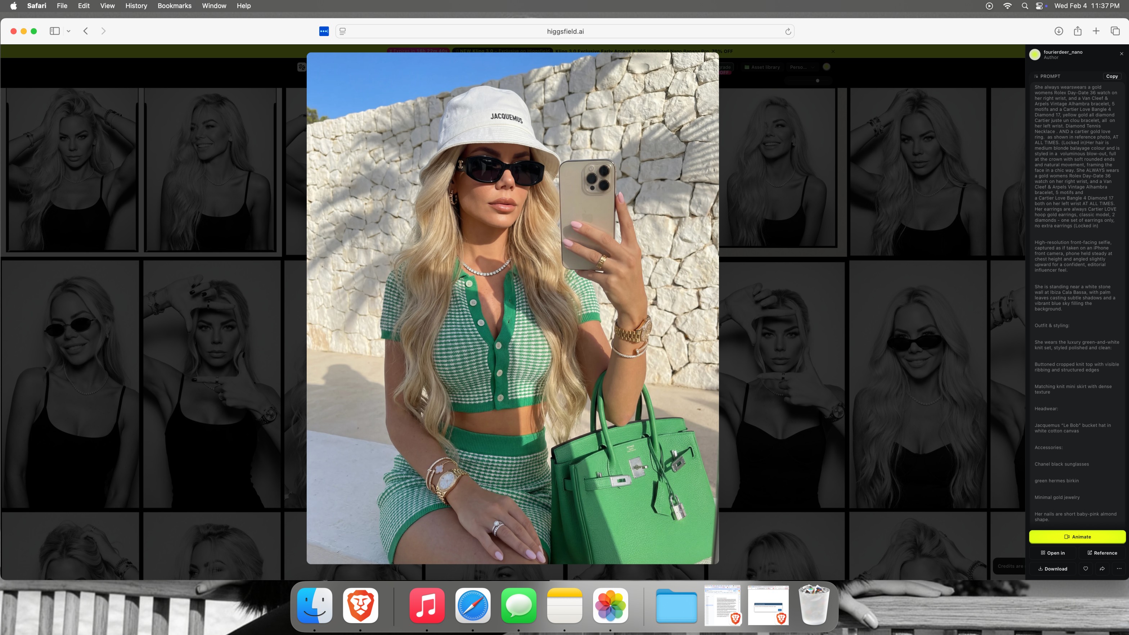The width and height of the screenshot is (1129, 635).
Task: Close the prompt details panel
Action: click(1121, 54)
